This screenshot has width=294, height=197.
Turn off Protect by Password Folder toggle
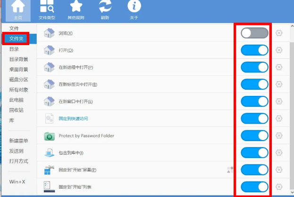[254, 136]
